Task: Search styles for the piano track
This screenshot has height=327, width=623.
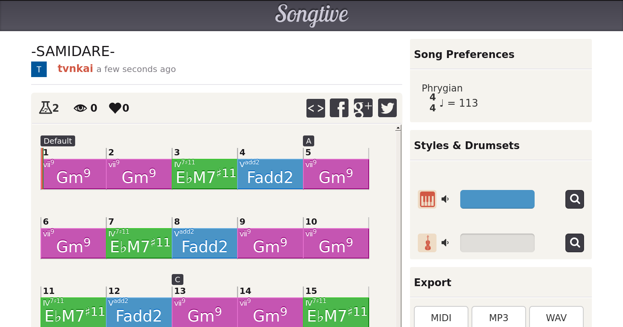Action: pos(574,199)
